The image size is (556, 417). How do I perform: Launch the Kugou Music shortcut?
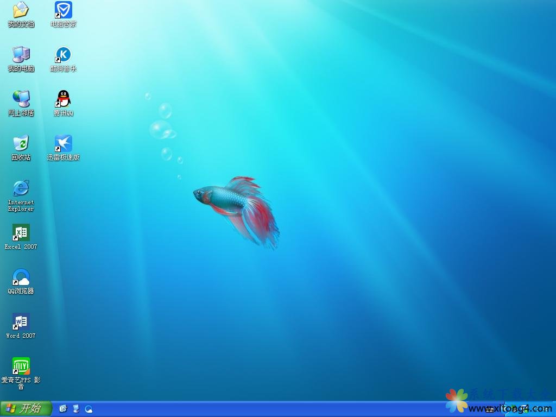[x=64, y=54]
